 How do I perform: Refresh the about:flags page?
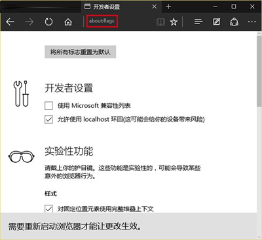(x=48, y=22)
